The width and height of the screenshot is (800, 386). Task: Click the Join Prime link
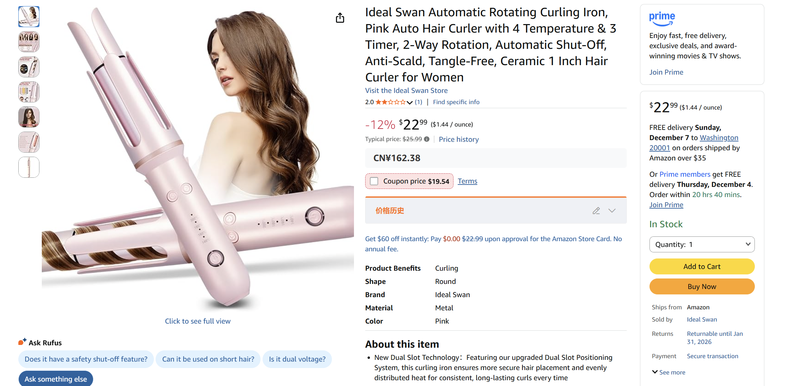666,72
